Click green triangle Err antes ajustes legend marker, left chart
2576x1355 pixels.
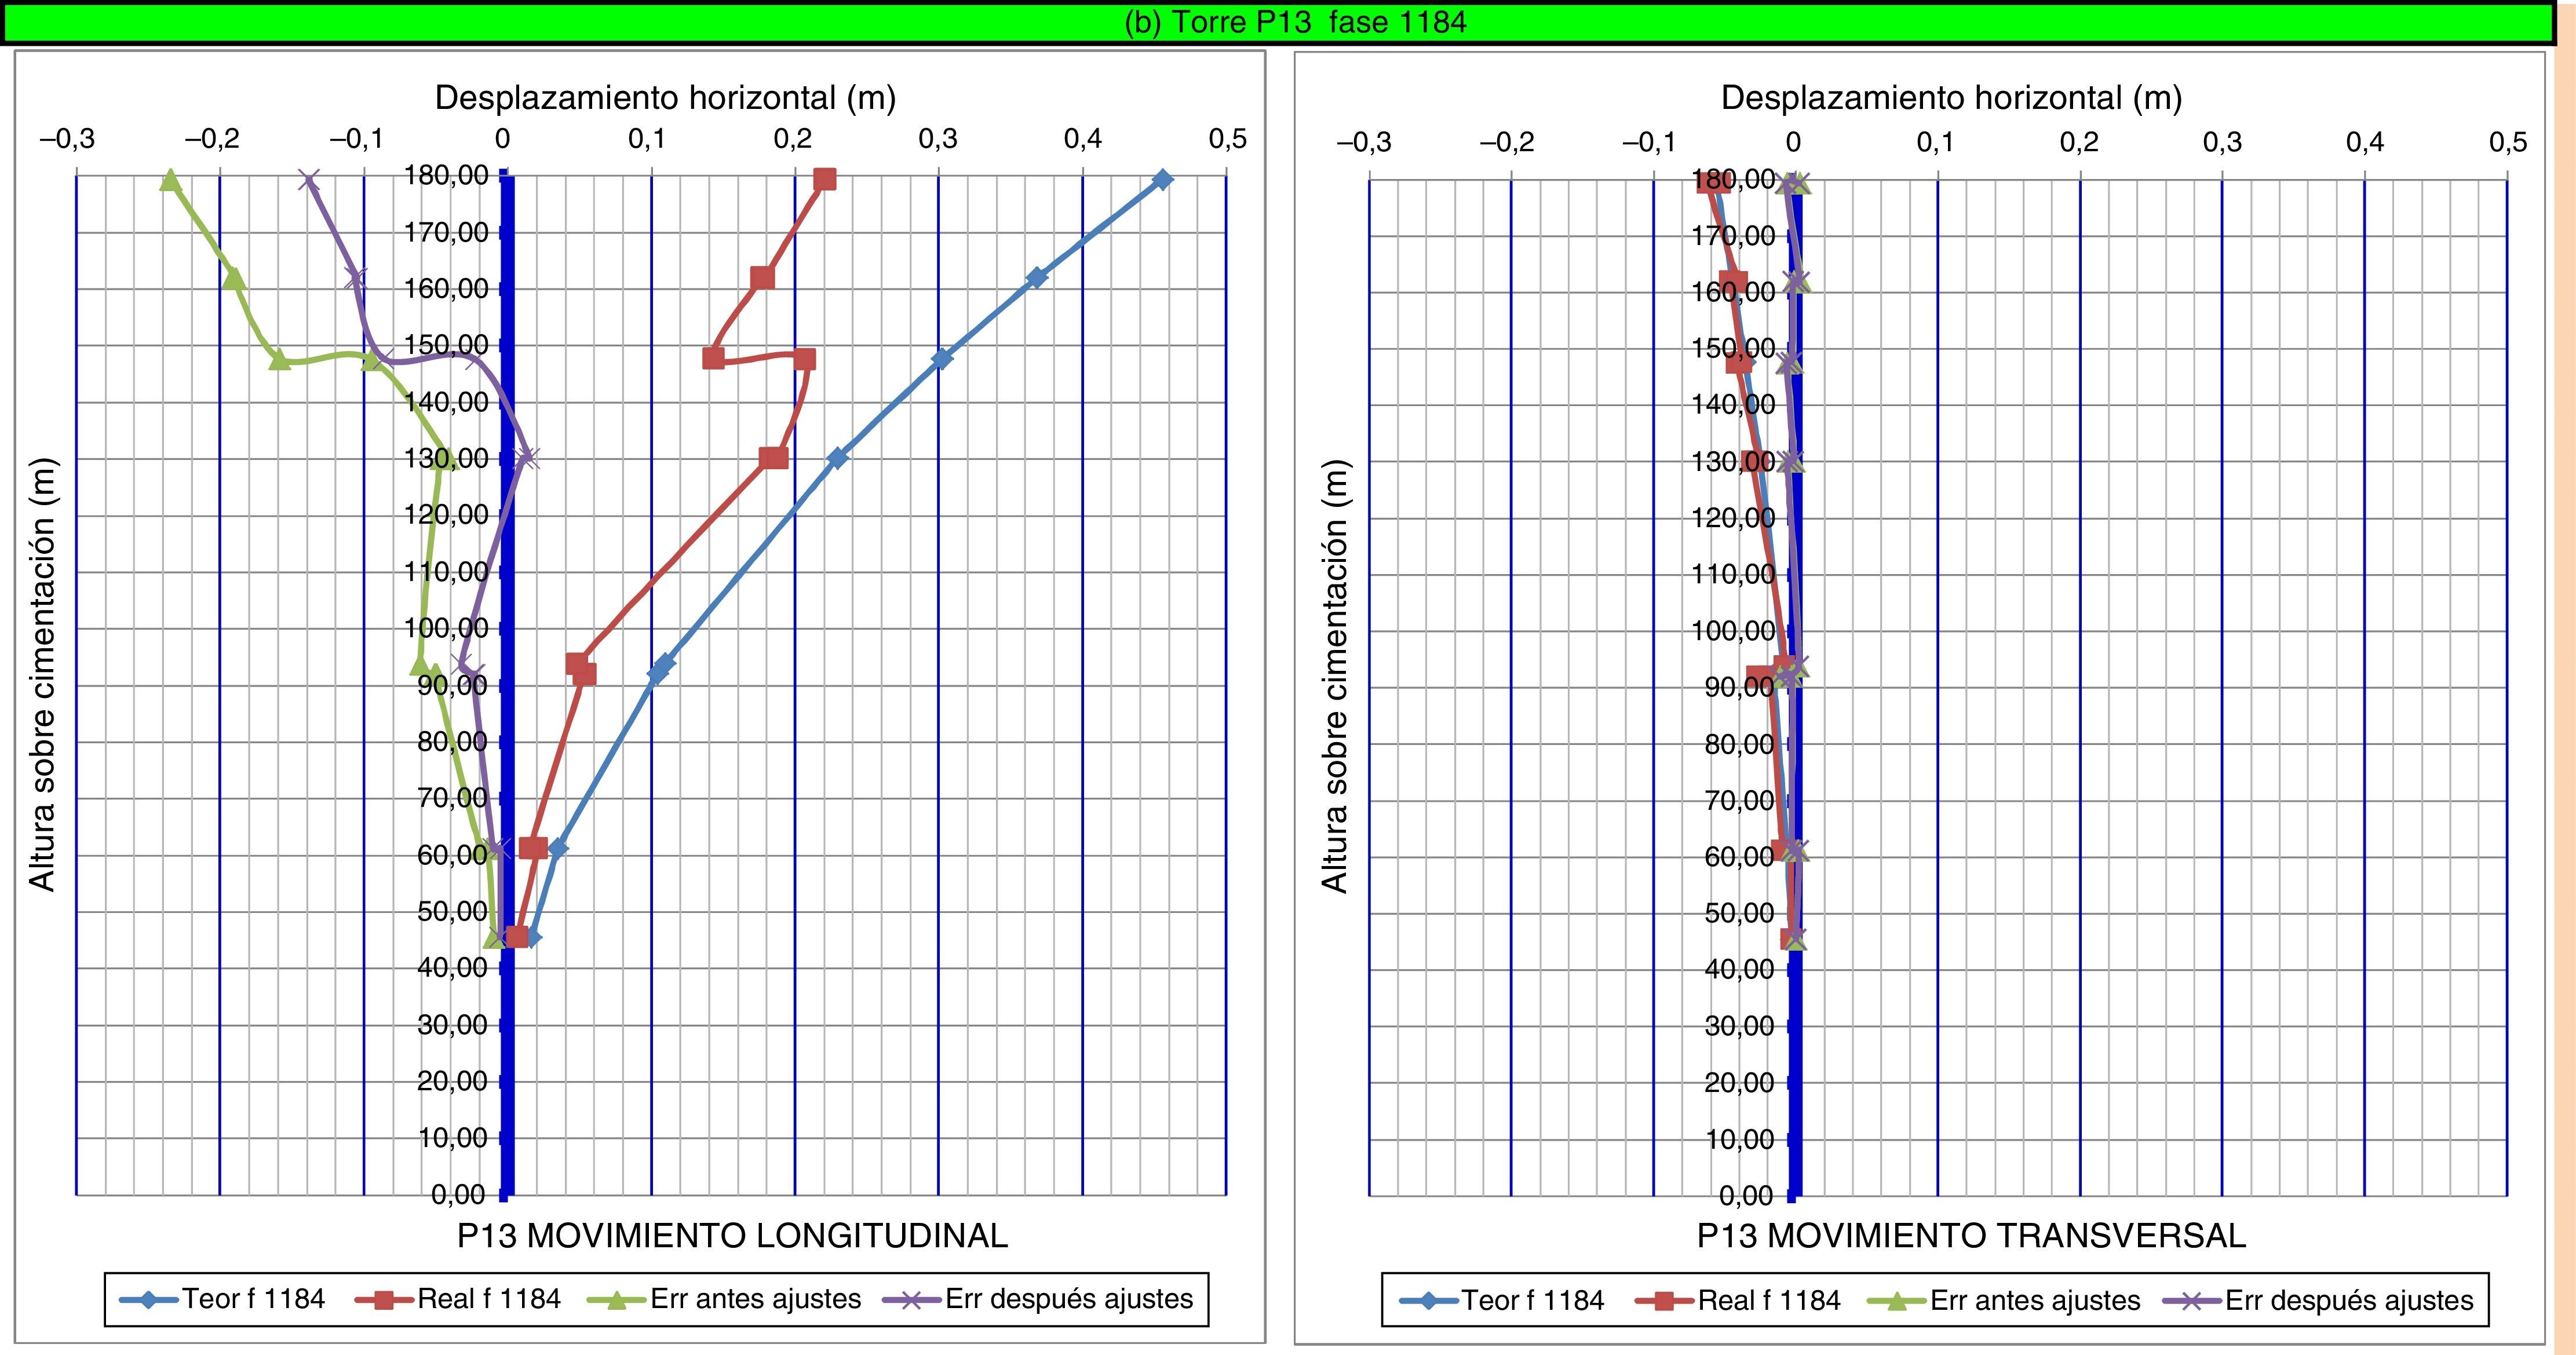click(617, 1300)
